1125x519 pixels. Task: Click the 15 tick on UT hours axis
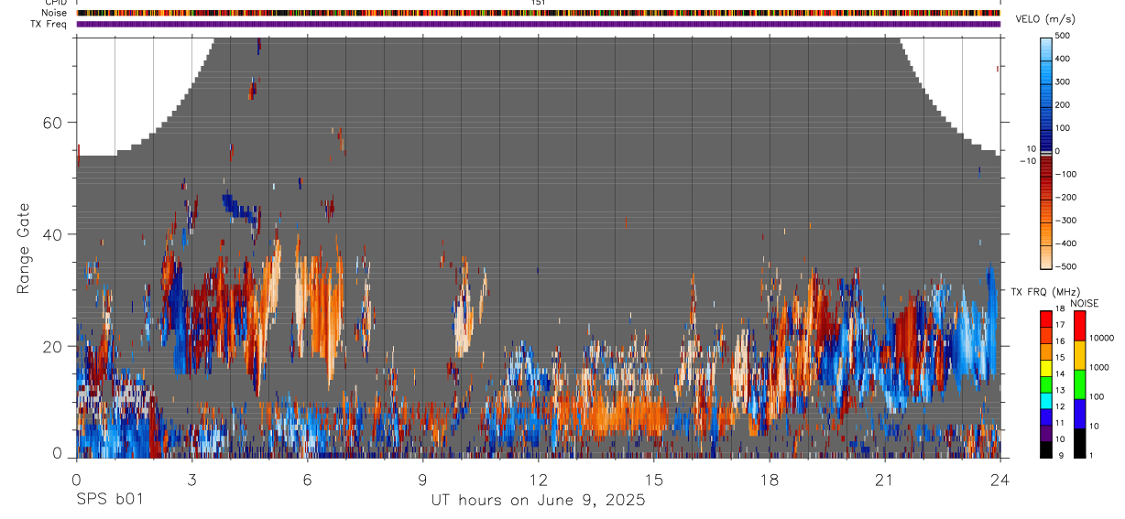click(653, 479)
